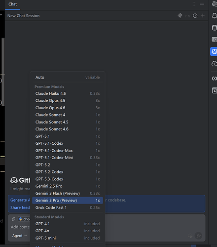Open the Agent mode dropdown
The width and height of the screenshot is (217, 247).
tap(19, 236)
